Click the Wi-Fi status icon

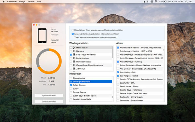point(156,2)
